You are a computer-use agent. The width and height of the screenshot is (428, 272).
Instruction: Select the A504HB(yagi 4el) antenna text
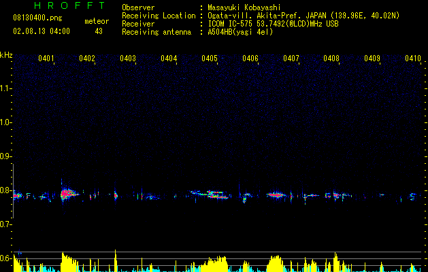pos(240,32)
